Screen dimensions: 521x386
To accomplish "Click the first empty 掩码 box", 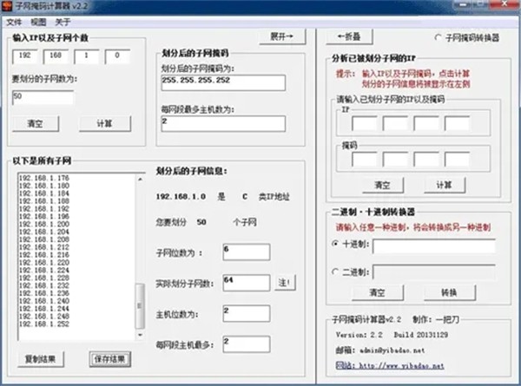I will click(x=364, y=160).
